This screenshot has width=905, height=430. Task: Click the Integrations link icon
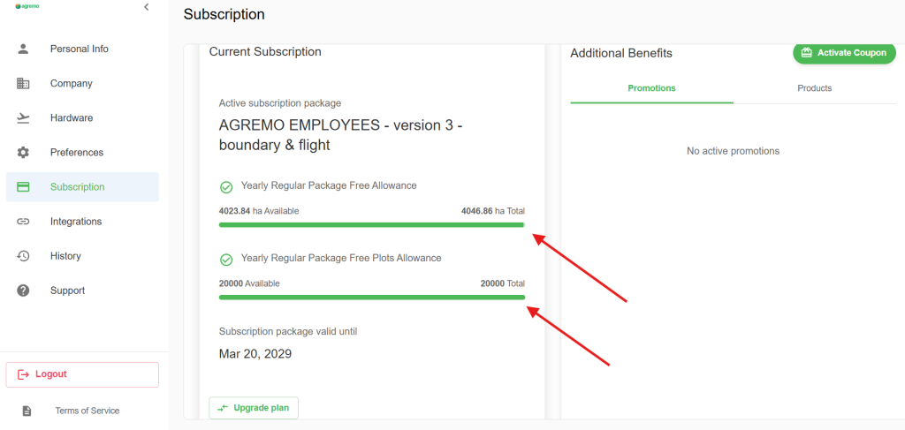tap(24, 221)
